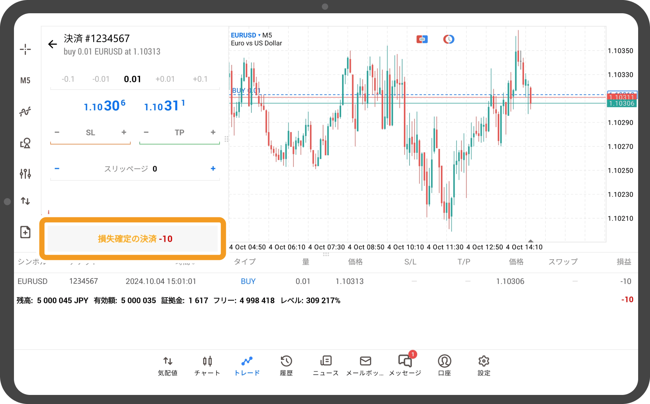This screenshot has height=404, width=650.
Task: Tap the TP input field
Action: pyautogui.click(x=179, y=133)
